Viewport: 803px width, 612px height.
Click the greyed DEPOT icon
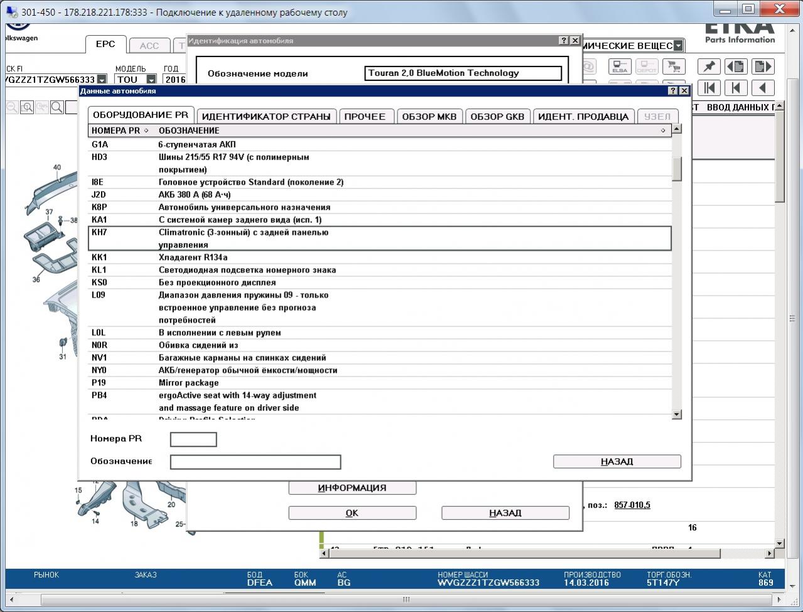(647, 67)
